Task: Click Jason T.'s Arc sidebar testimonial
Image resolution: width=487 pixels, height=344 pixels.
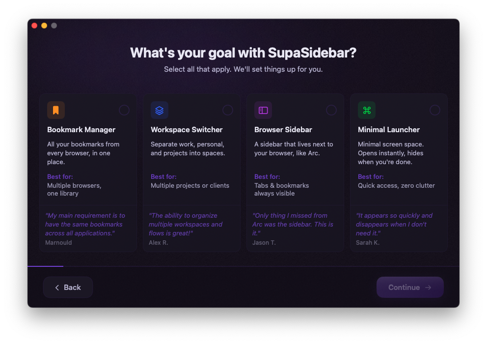Action: [x=293, y=224]
